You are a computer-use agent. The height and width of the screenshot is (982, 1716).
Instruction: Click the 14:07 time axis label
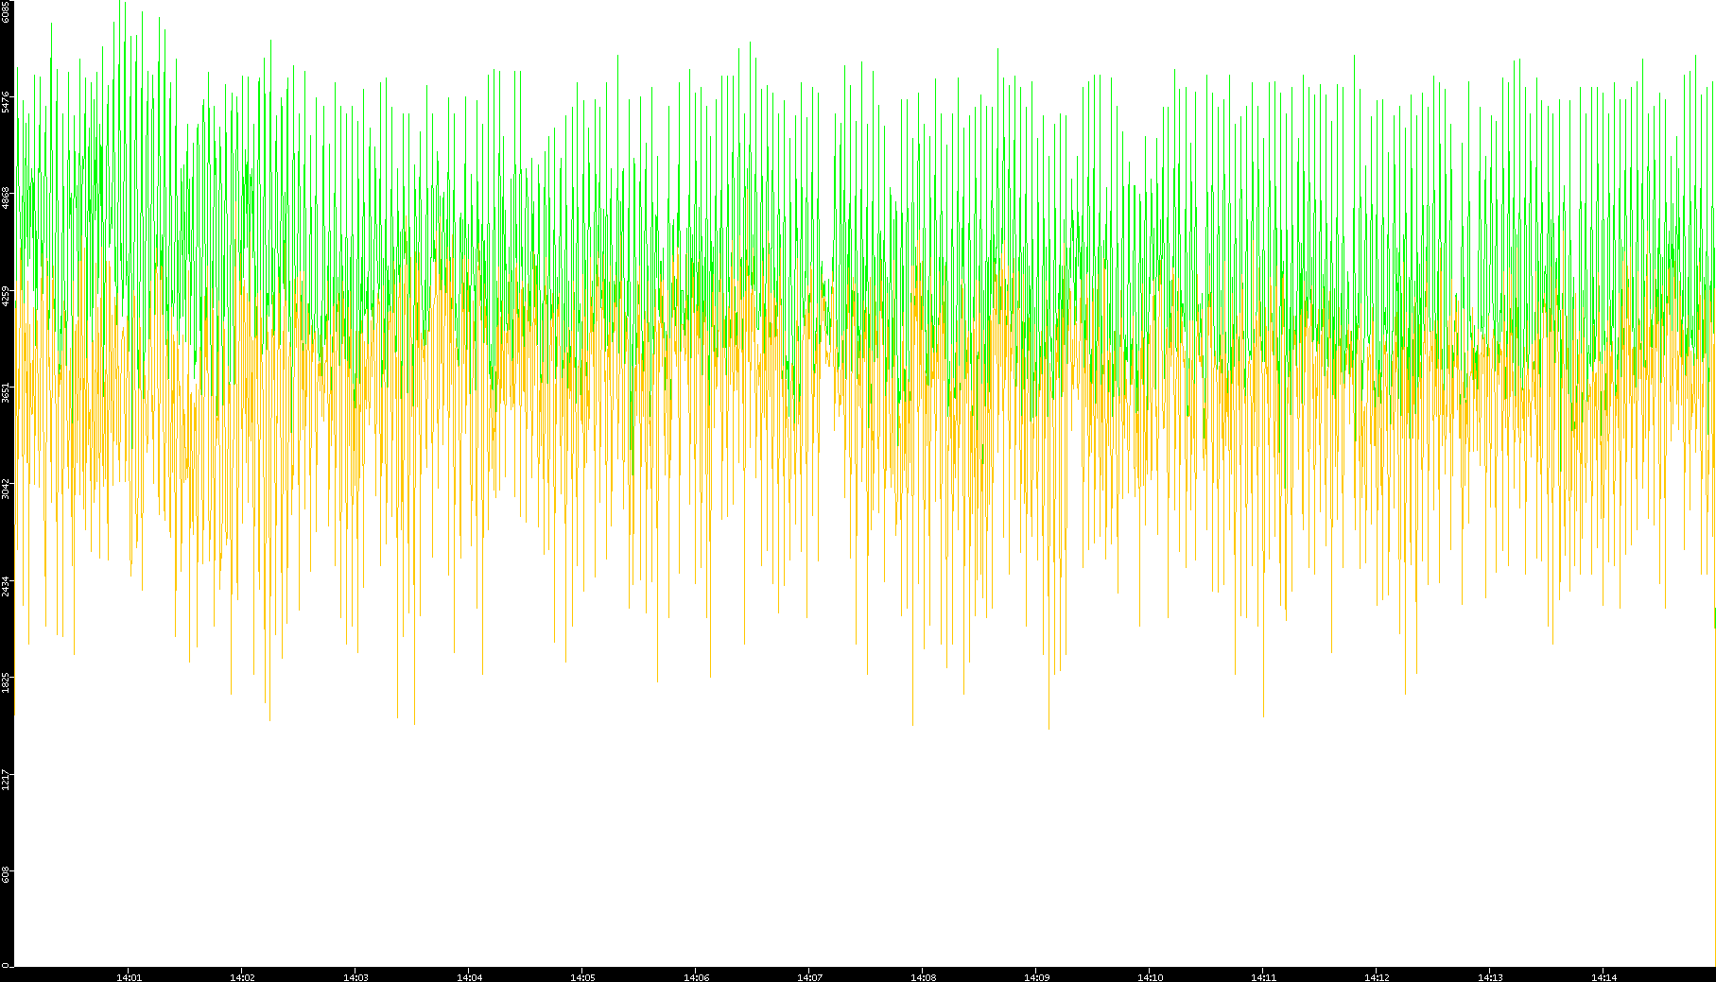point(809,977)
